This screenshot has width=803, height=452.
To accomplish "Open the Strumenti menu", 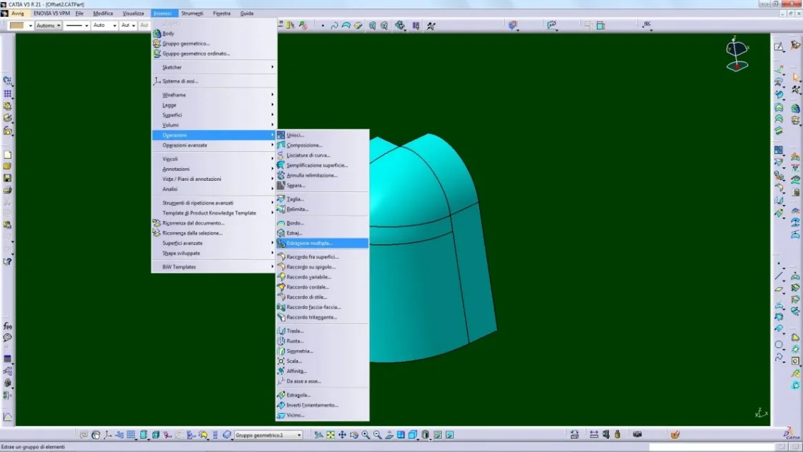I will pyautogui.click(x=192, y=13).
